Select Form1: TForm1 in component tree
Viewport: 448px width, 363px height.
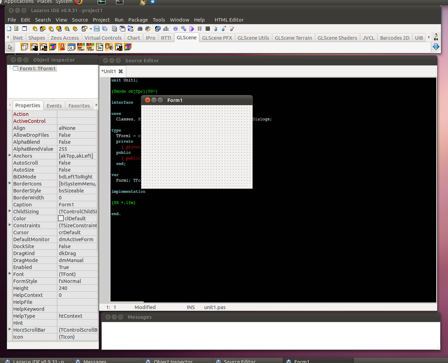coord(38,69)
